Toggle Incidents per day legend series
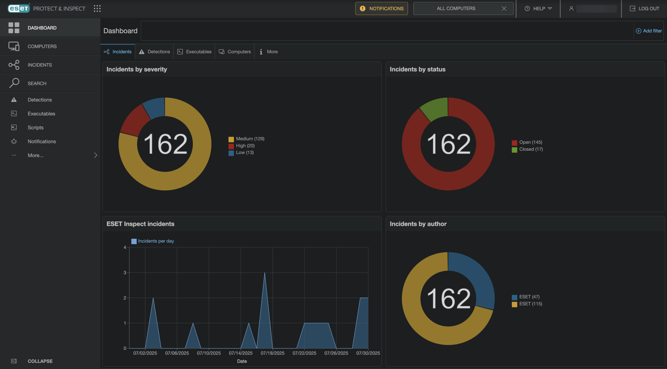Viewport: 667px width, 369px height. (153, 241)
